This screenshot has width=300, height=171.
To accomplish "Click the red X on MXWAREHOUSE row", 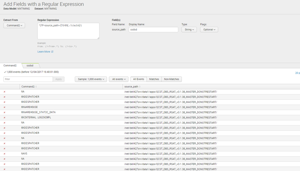I will 5,107.
